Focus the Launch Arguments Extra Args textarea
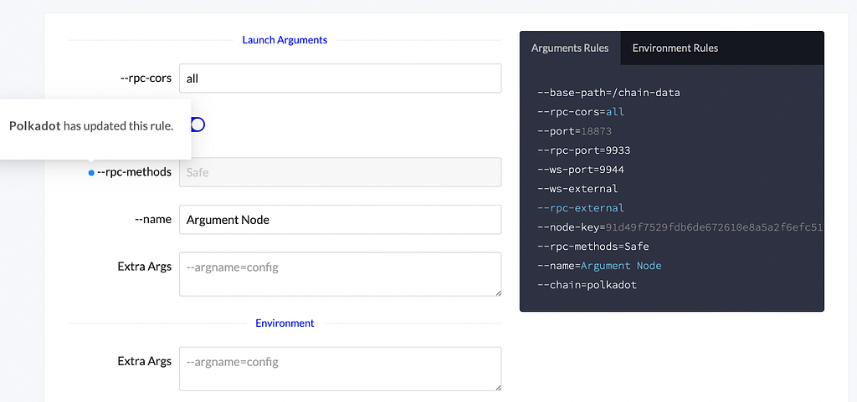 (340, 273)
